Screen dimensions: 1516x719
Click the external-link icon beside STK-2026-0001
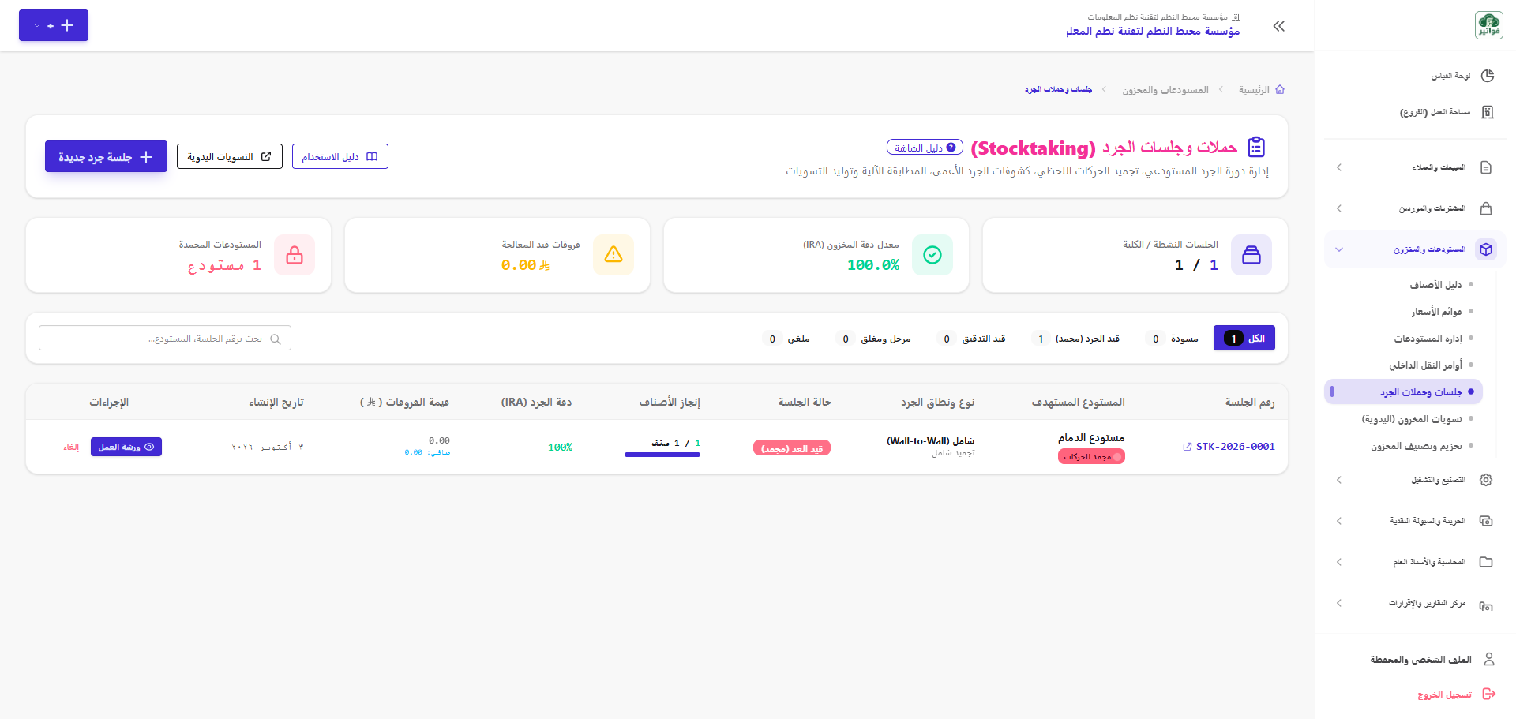(x=1187, y=447)
